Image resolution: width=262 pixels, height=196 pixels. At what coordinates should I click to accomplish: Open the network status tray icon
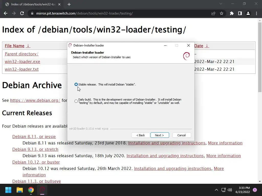tap(223, 190)
